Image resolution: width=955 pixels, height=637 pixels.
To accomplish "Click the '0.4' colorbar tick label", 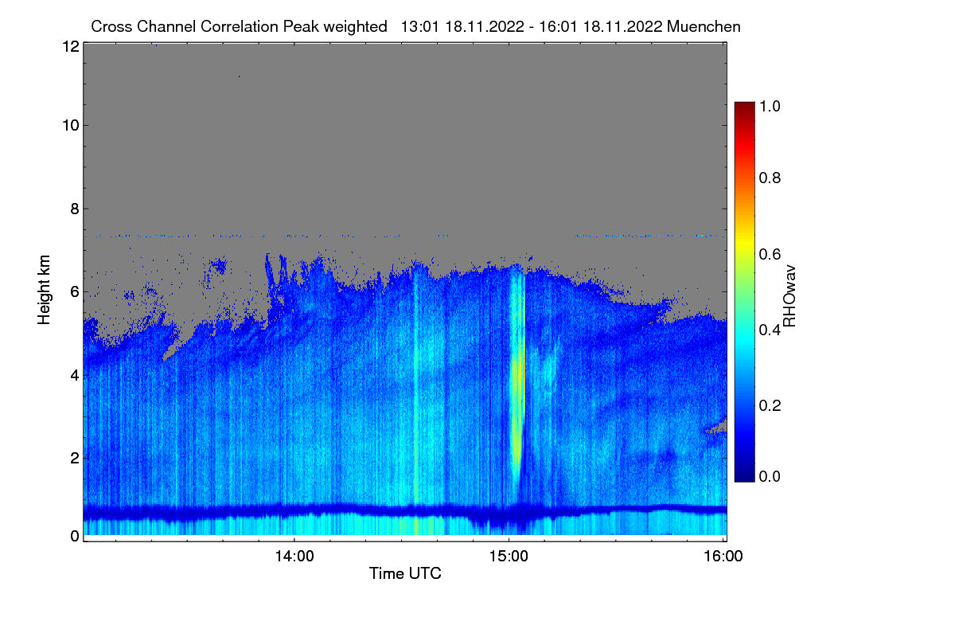I will tap(769, 329).
